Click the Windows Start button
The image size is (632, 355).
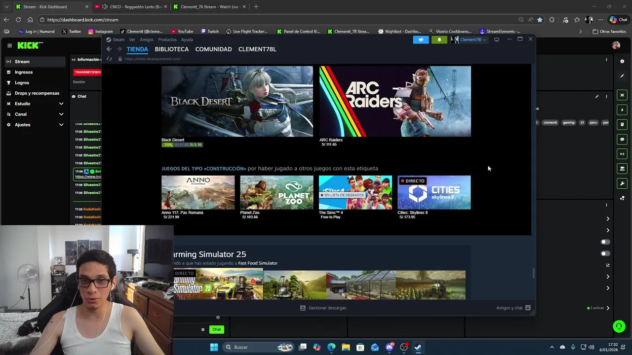214,347
